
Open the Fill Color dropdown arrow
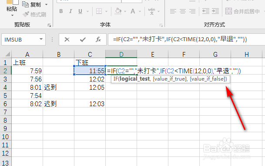pyautogui.click(x=125, y=11)
